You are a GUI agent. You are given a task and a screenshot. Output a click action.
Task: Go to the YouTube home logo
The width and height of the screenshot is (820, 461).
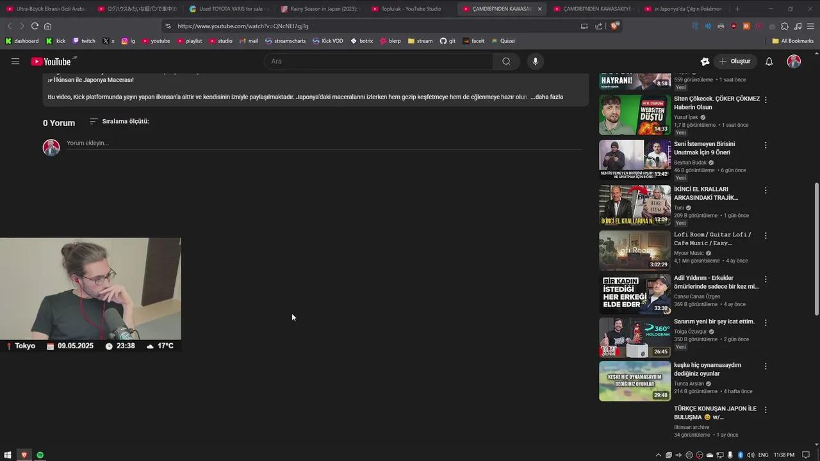tap(51, 61)
